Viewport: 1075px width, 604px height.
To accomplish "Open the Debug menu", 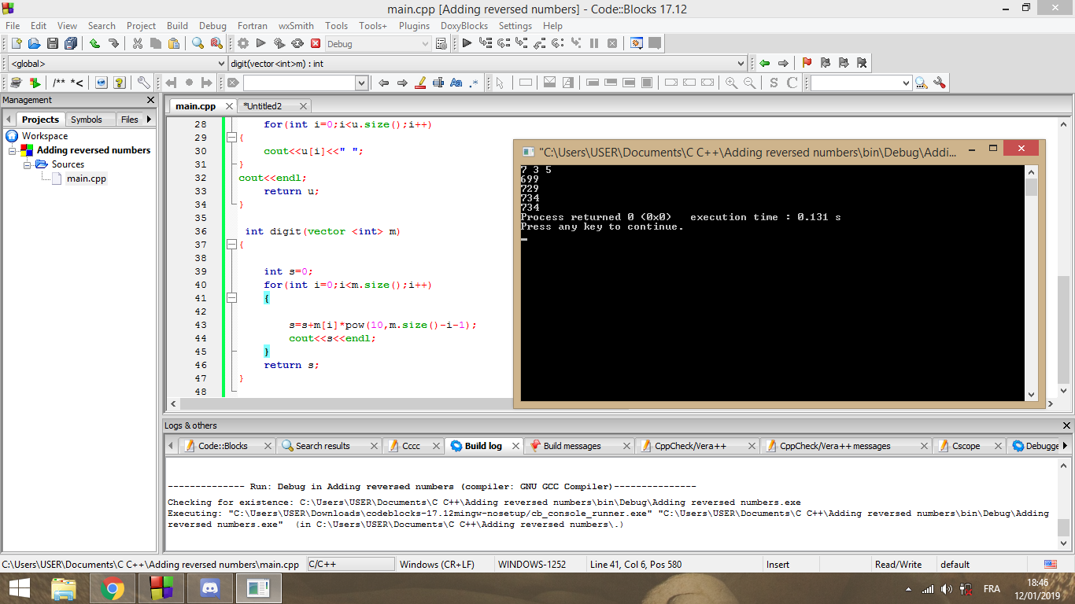I will coord(212,26).
